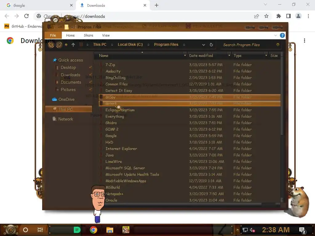
Task: Open Cortana circle on taskbar
Action: coord(26,230)
